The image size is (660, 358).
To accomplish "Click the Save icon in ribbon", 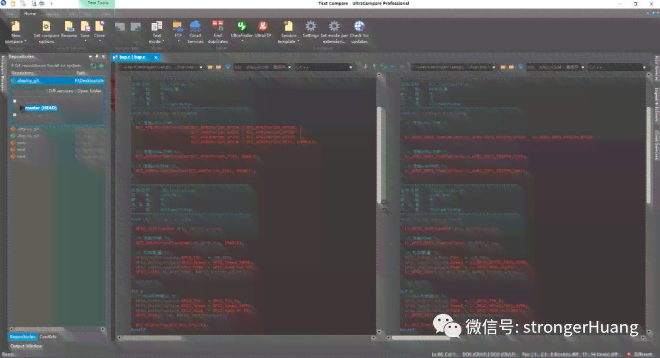I will (x=85, y=26).
